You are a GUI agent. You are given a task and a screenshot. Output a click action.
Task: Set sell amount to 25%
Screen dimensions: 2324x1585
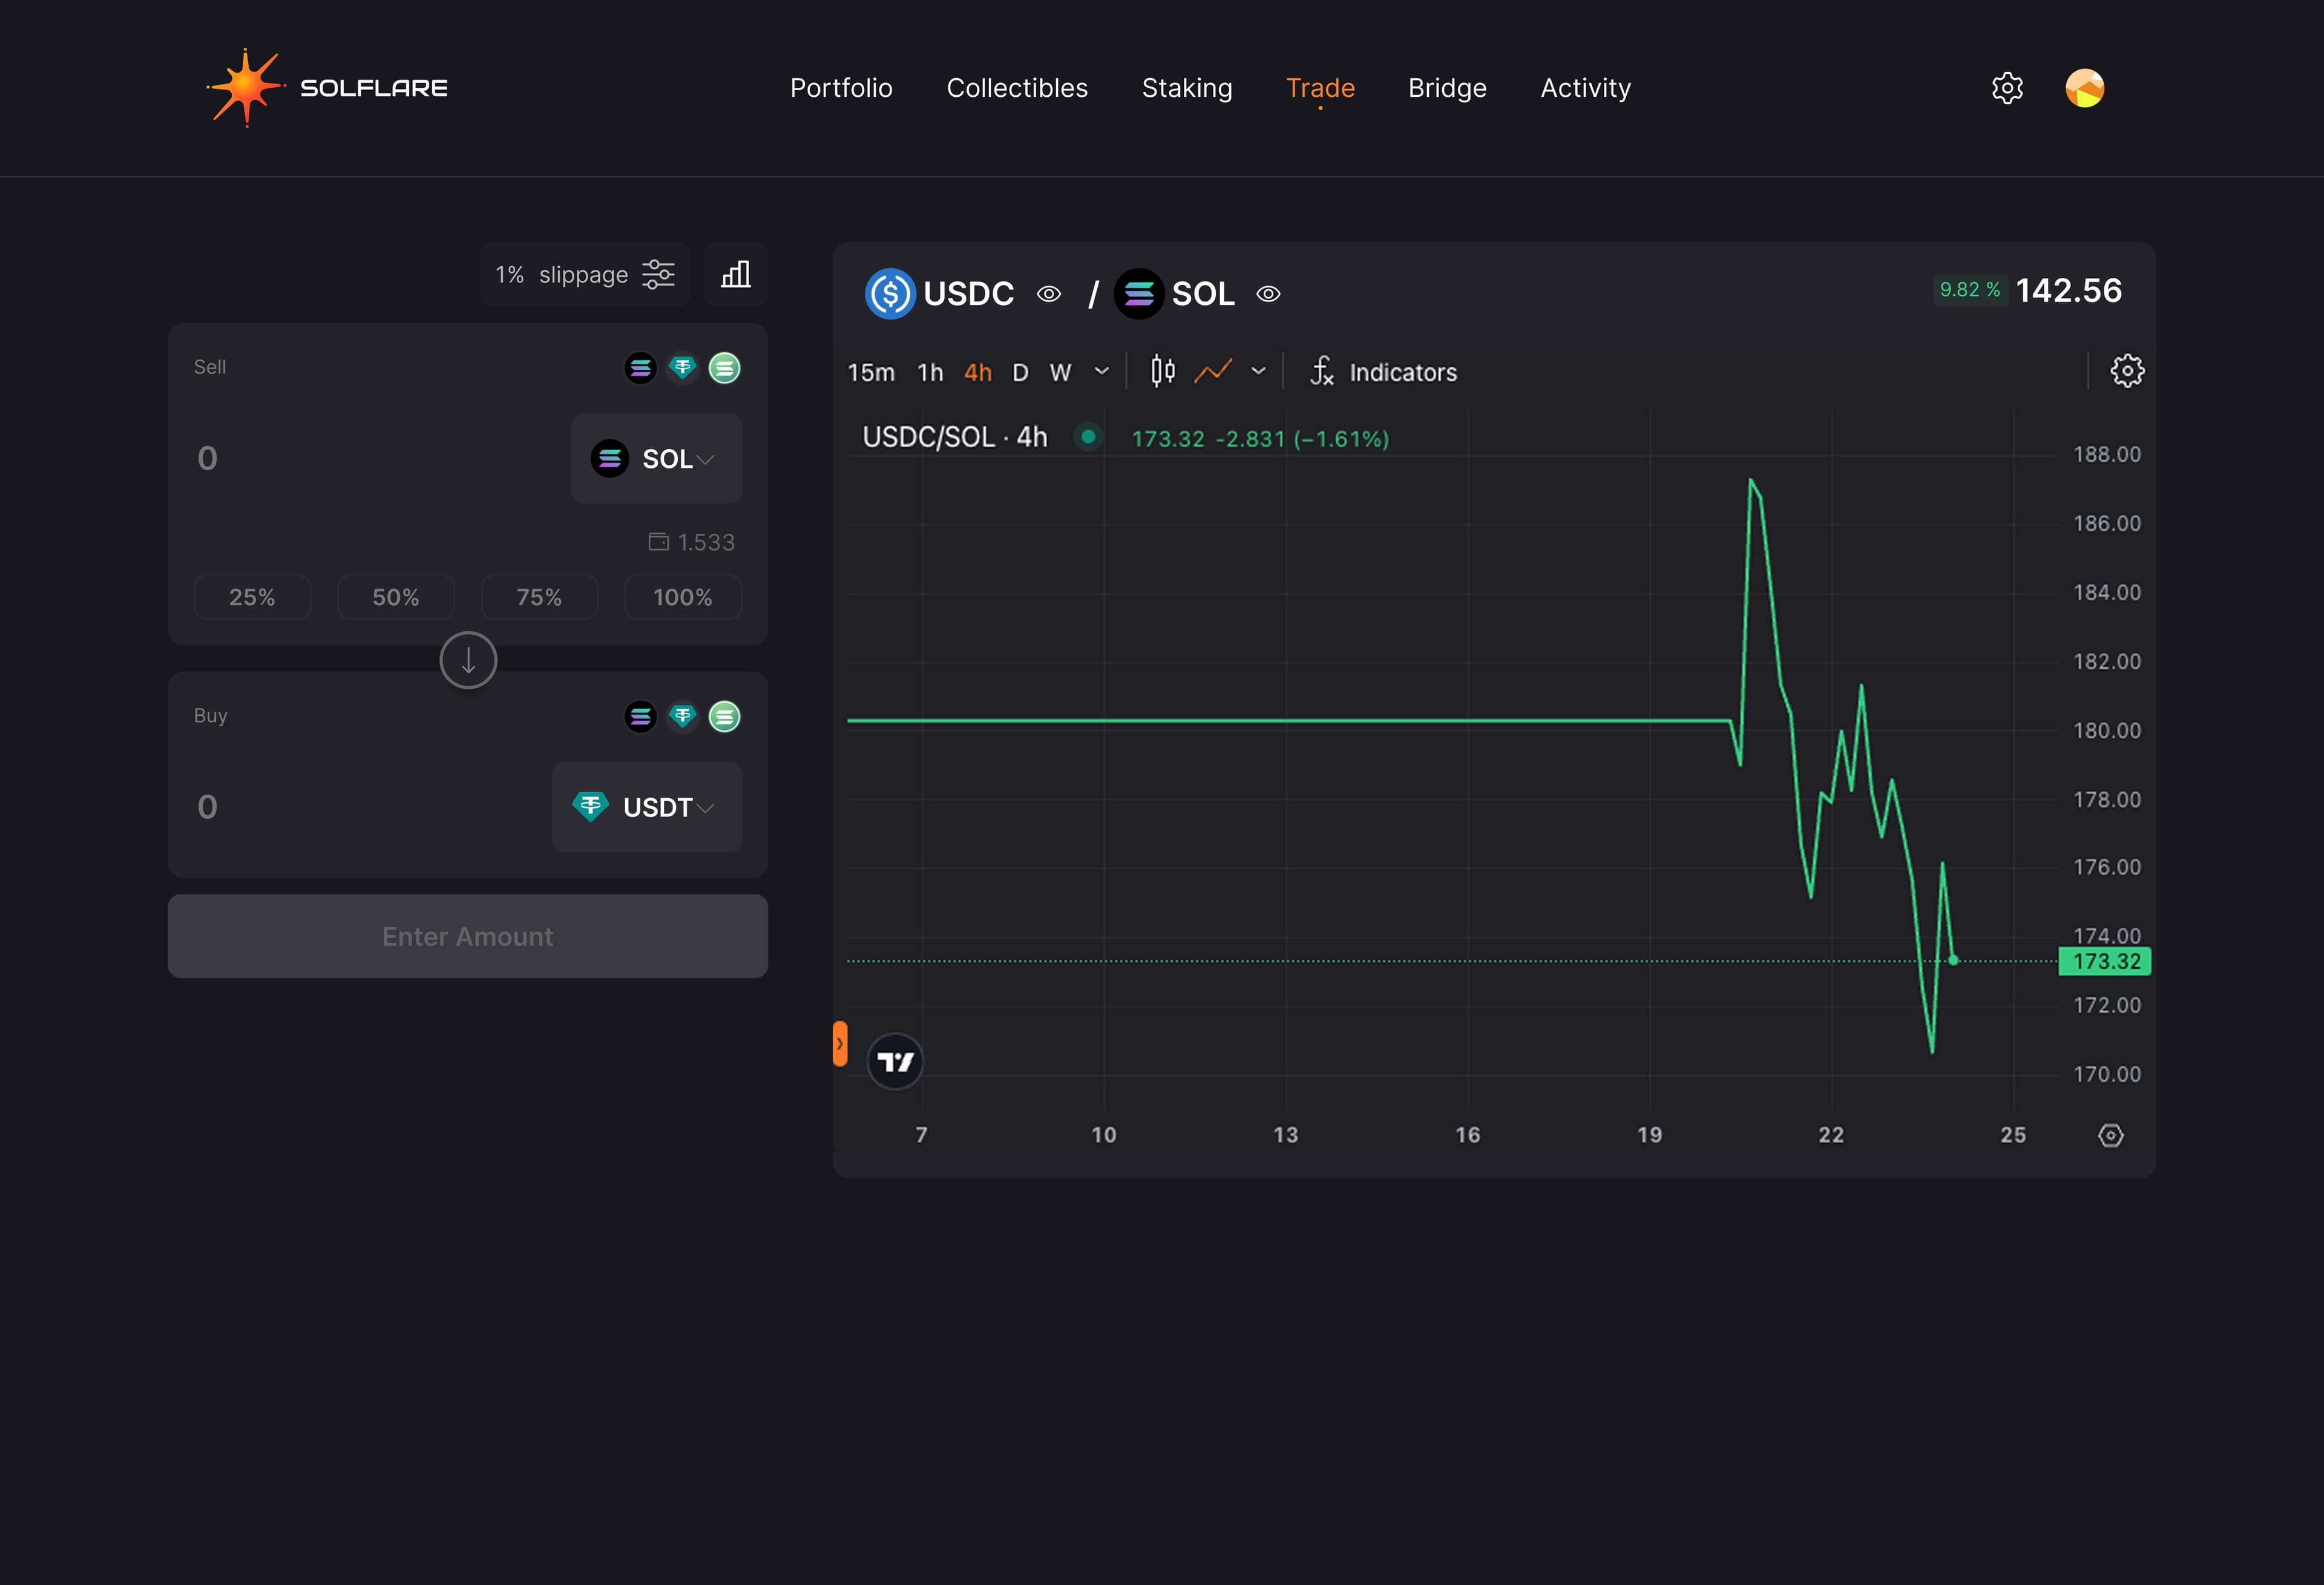tap(252, 597)
